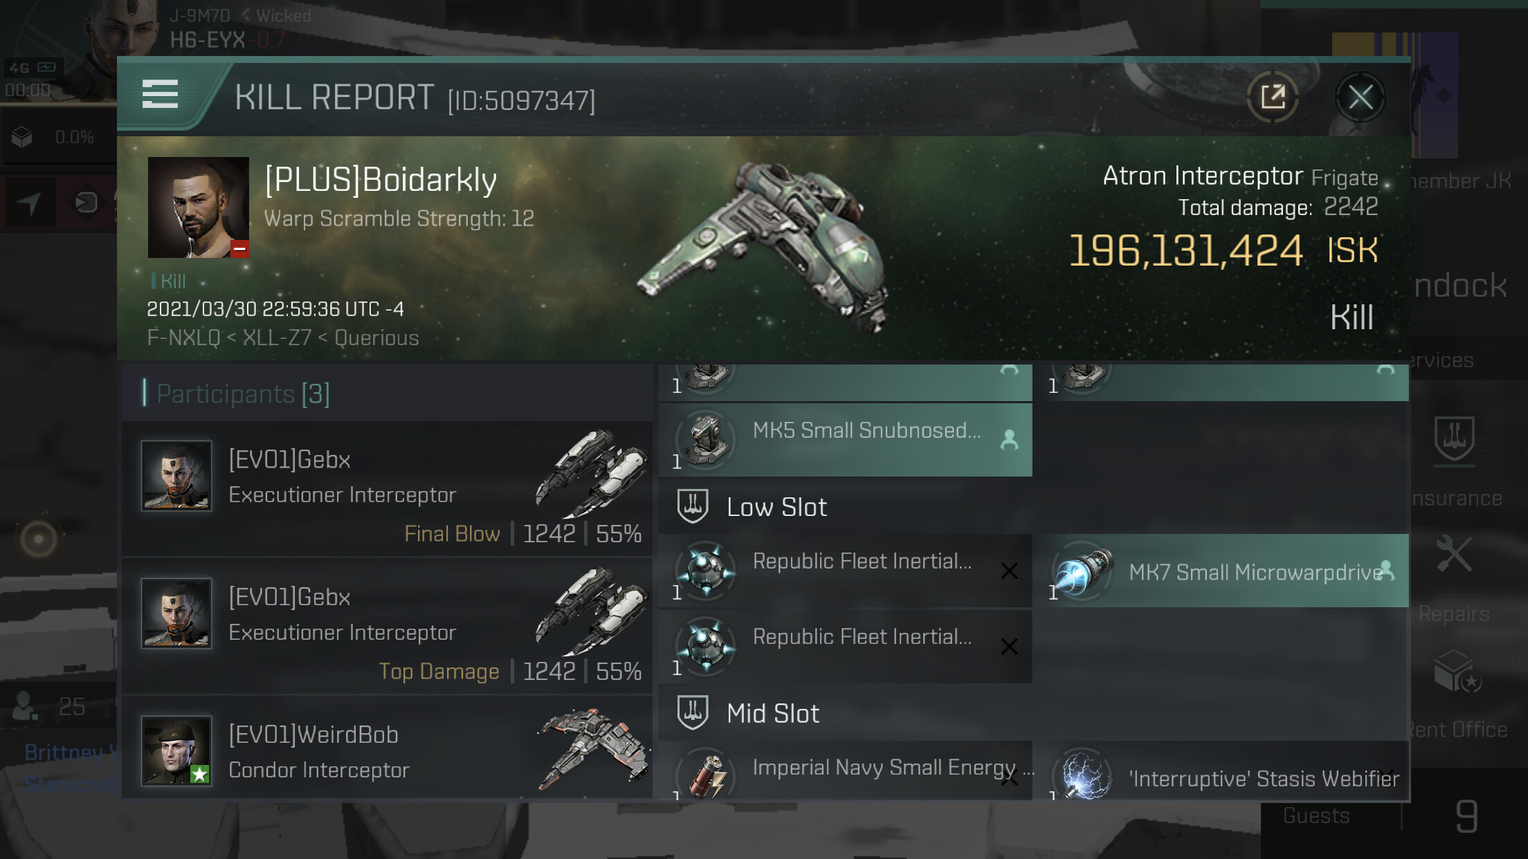The width and height of the screenshot is (1528, 859).
Task: Click the share kill report icon
Action: pyautogui.click(x=1272, y=98)
